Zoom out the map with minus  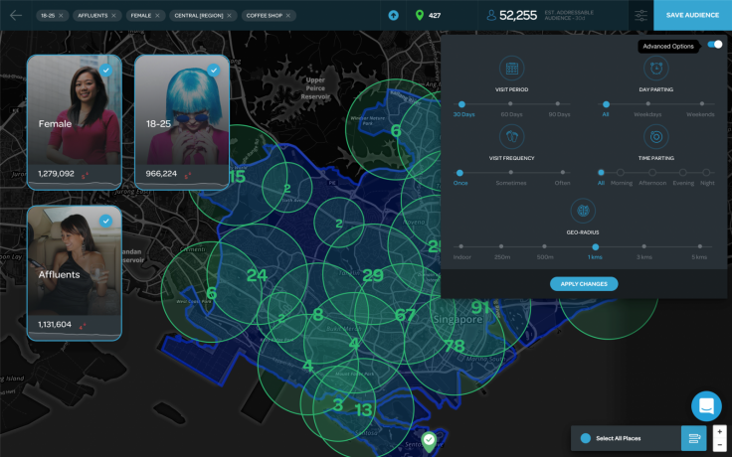719,445
